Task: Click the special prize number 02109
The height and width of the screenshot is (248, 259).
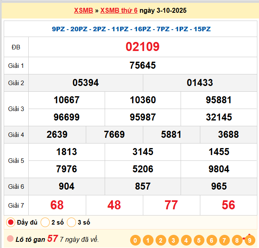Action: 142,47
